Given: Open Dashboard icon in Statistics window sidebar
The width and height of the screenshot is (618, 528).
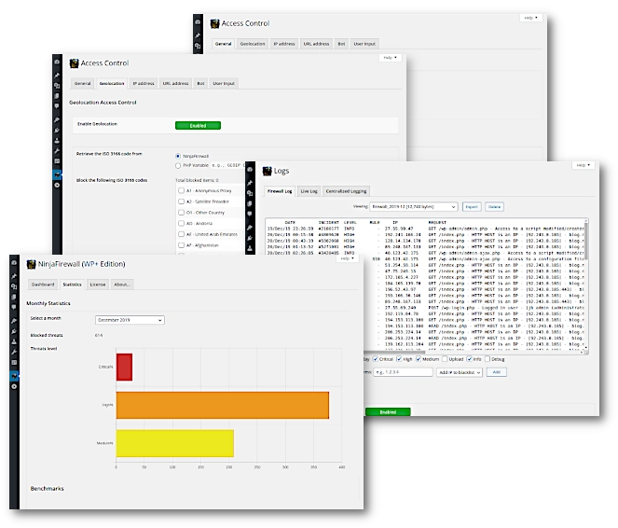Looking at the screenshot, I should point(14,263).
